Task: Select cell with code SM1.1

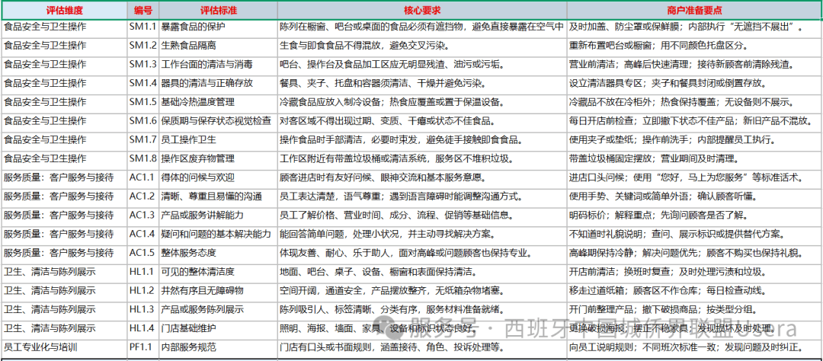Action: (x=143, y=27)
